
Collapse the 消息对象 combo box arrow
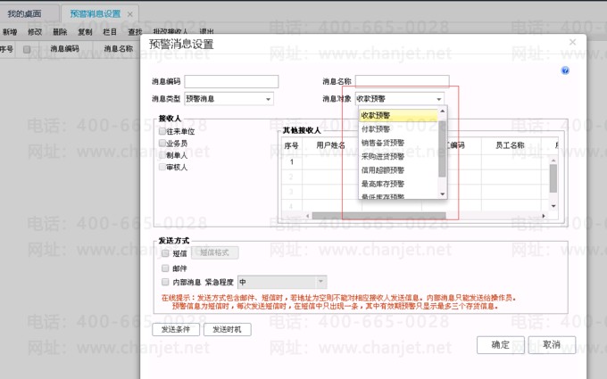pos(439,99)
